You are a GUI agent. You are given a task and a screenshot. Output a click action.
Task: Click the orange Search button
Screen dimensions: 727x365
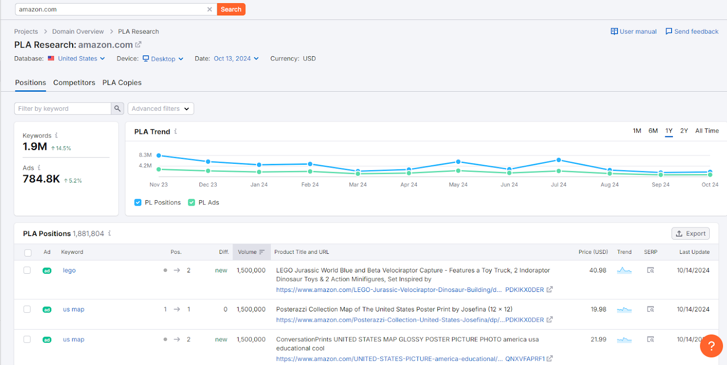[x=231, y=9]
